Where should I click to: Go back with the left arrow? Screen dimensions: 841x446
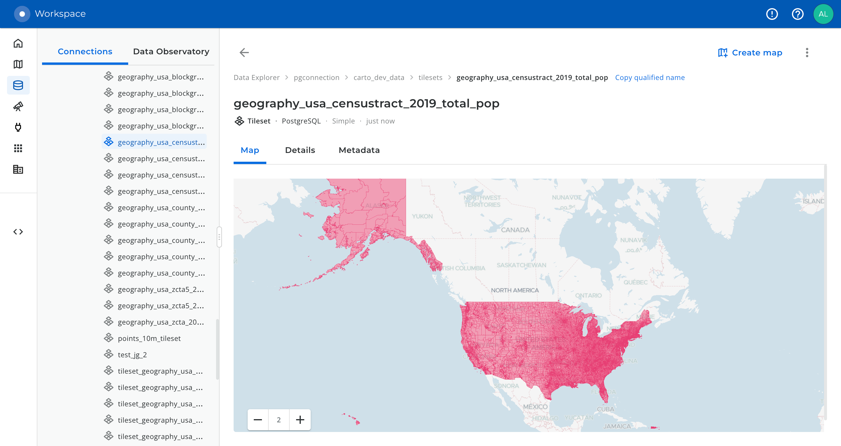click(x=244, y=53)
